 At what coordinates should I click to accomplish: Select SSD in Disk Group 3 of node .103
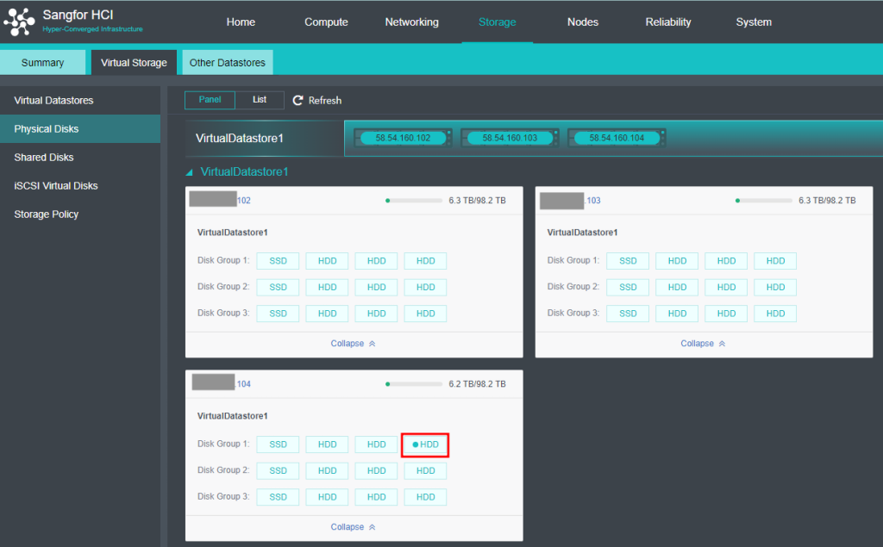(x=628, y=314)
